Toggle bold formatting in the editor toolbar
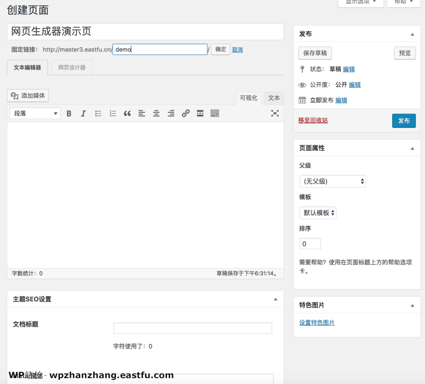 69,113
